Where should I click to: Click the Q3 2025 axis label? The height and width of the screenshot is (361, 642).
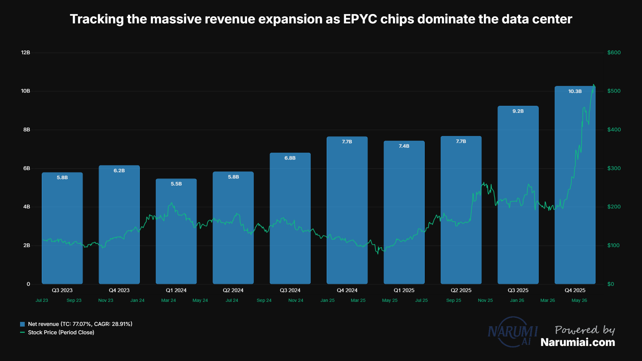click(x=518, y=290)
